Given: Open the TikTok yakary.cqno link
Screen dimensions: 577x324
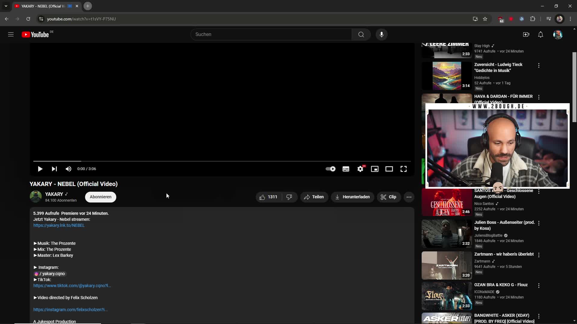Looking at the screenshot, I should (72, 286).
